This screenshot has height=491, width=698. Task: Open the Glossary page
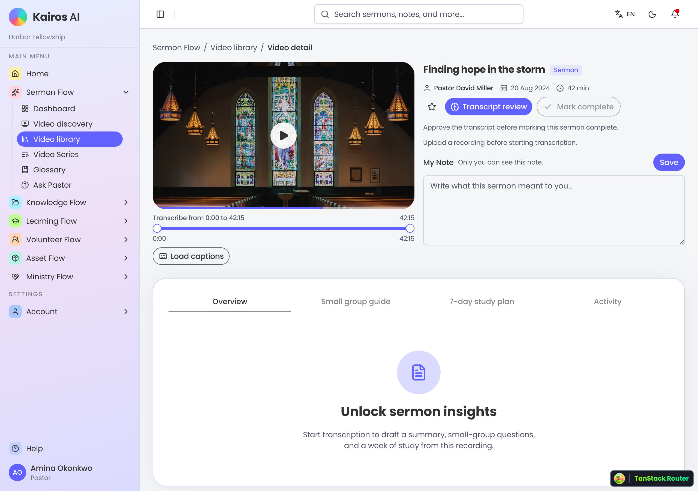coord(70,170)
